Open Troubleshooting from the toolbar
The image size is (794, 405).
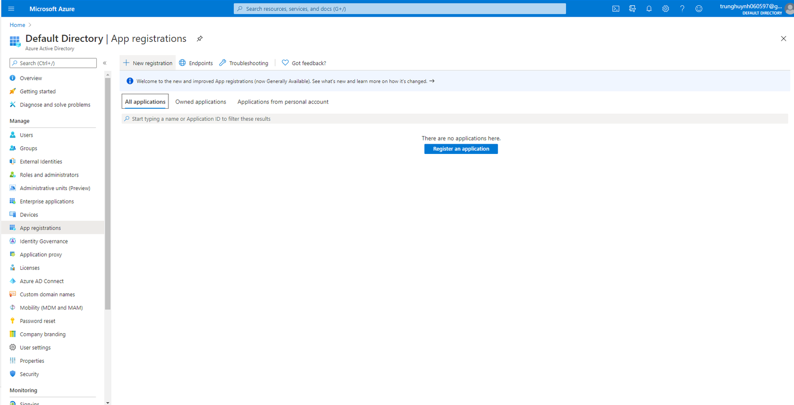(244, 63)
